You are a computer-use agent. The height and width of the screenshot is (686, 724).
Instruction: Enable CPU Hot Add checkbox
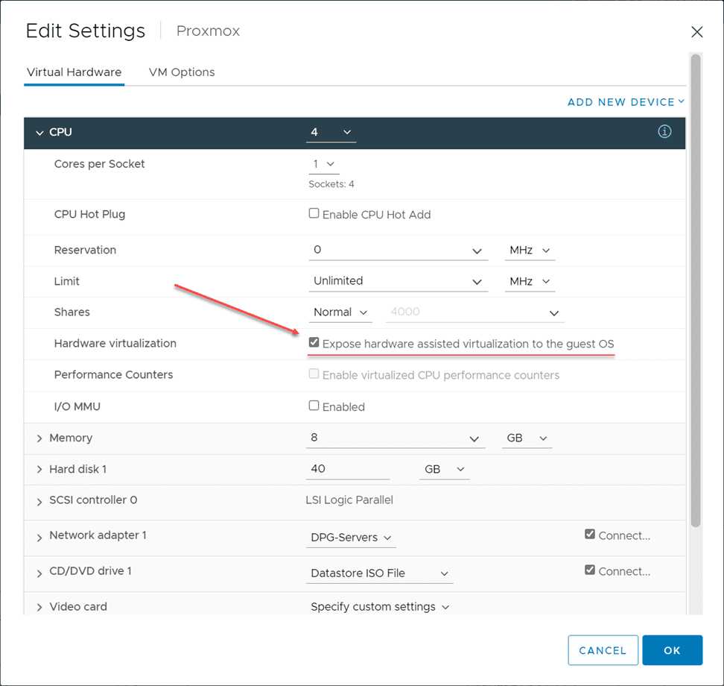pos(314,214)
